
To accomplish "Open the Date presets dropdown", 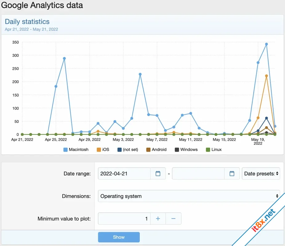I will (261, 173).
